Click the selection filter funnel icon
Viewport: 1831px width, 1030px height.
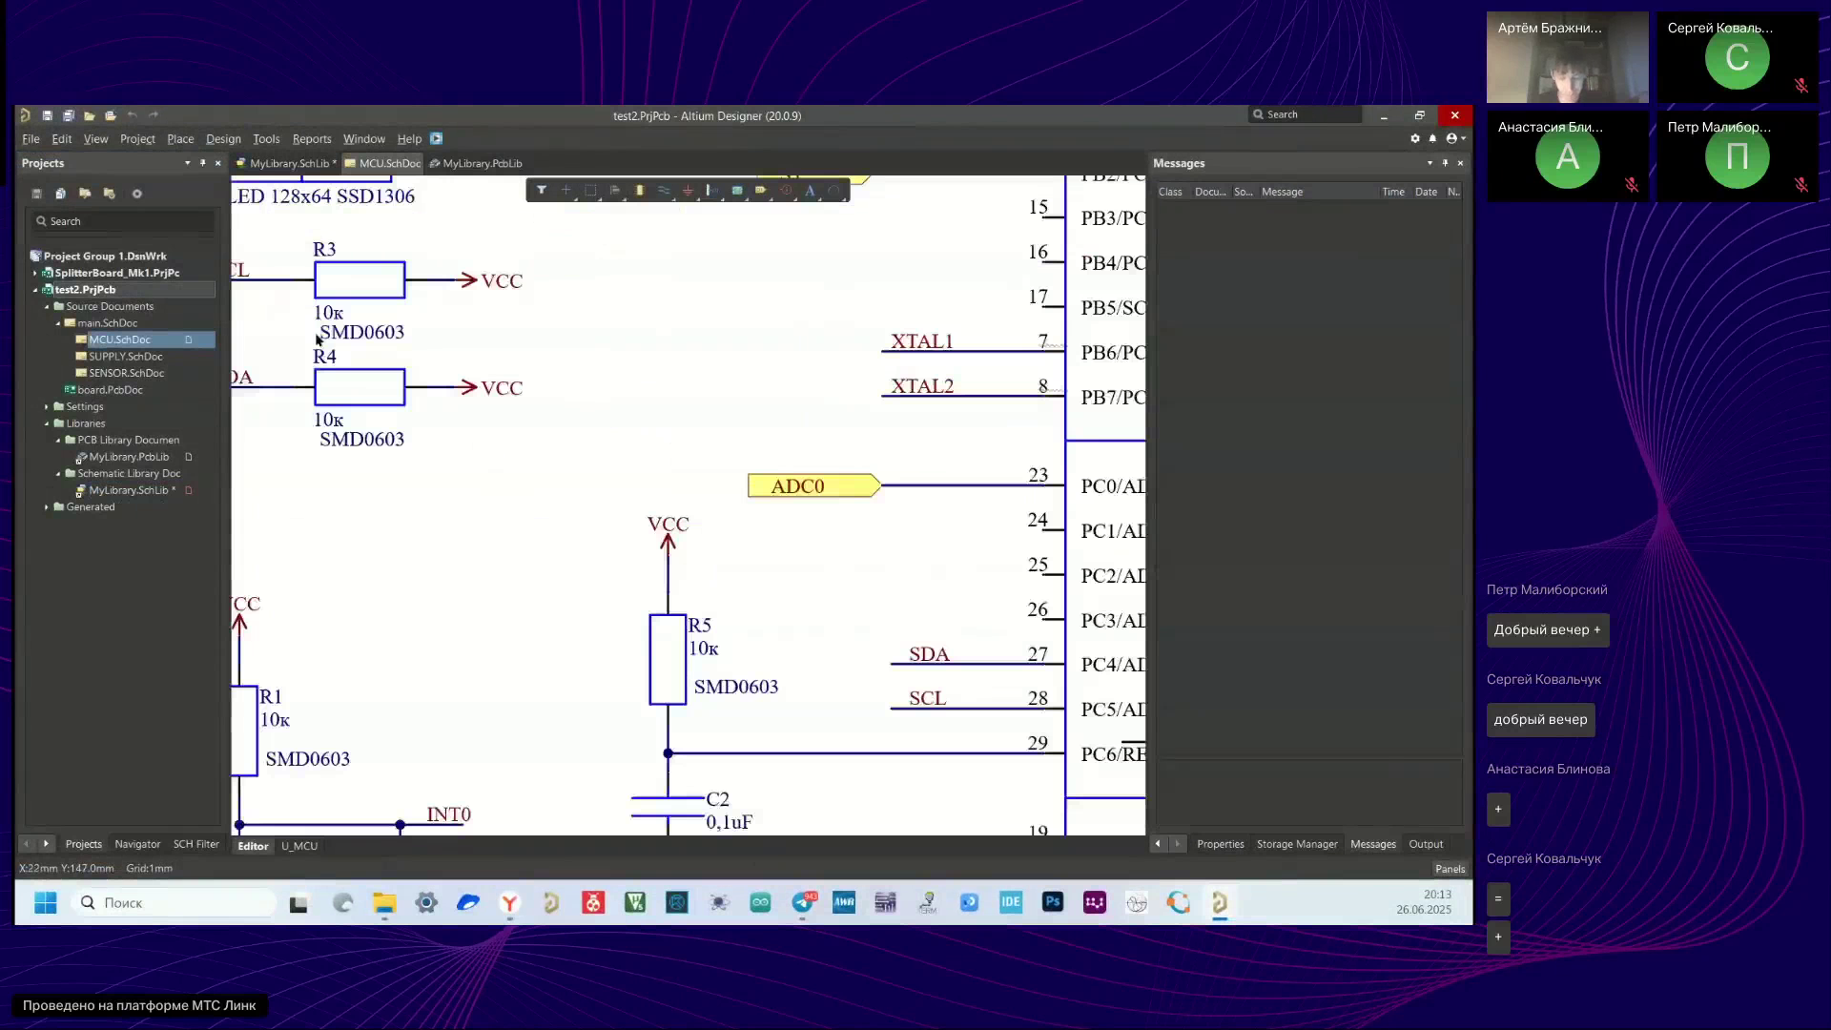point(542,190)
